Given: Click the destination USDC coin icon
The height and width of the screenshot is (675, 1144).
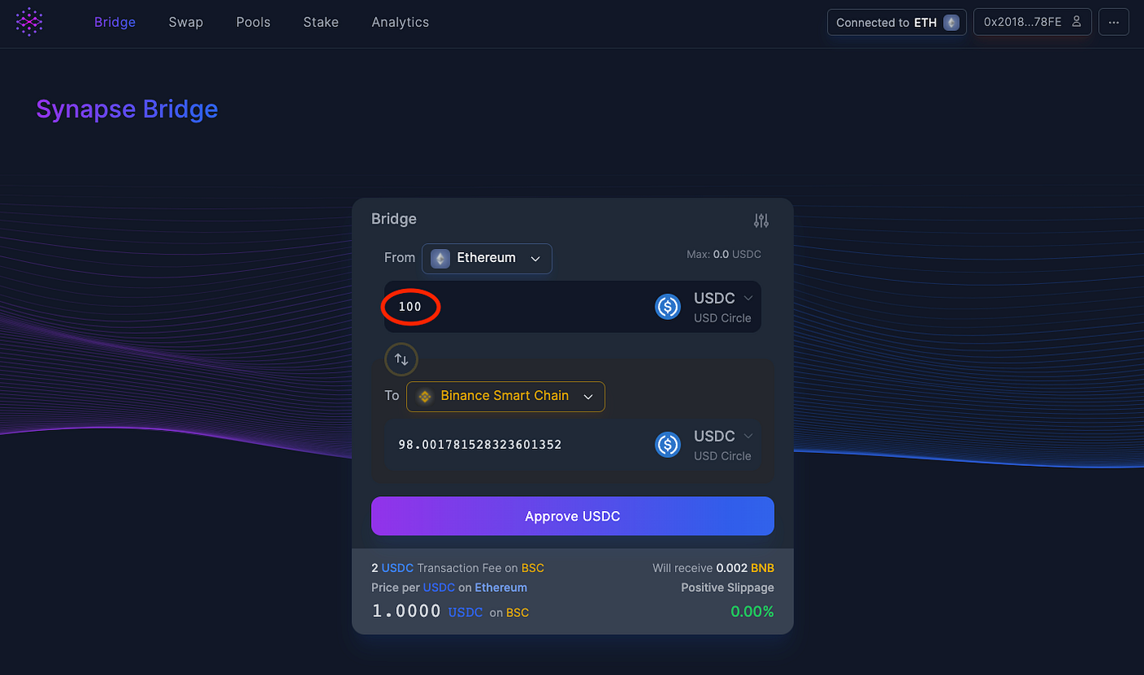Looking at the screenshot, I should (668, 444).
